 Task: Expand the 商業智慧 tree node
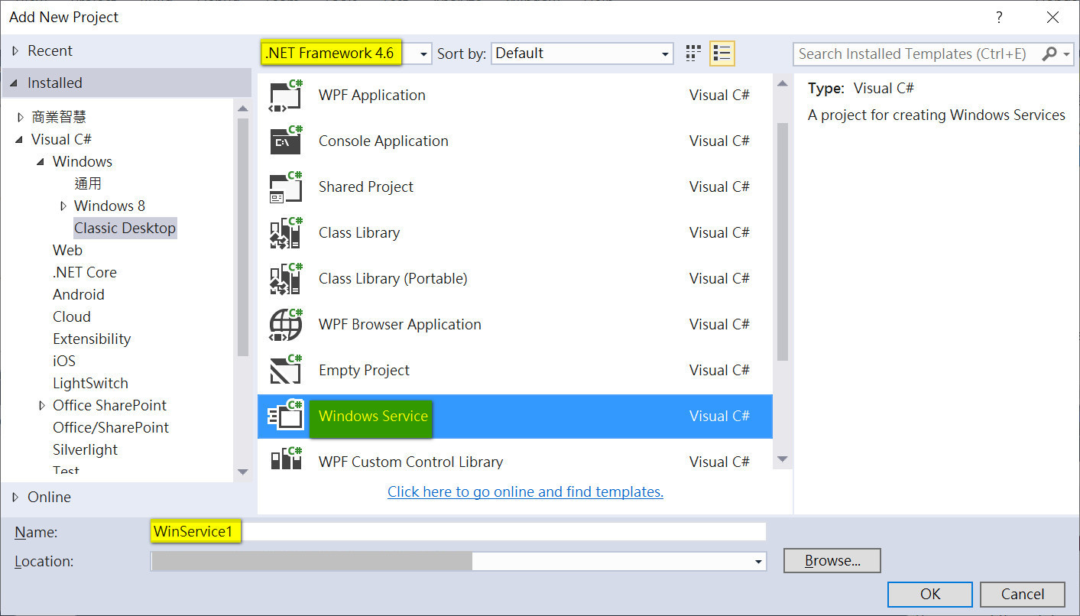21,118
